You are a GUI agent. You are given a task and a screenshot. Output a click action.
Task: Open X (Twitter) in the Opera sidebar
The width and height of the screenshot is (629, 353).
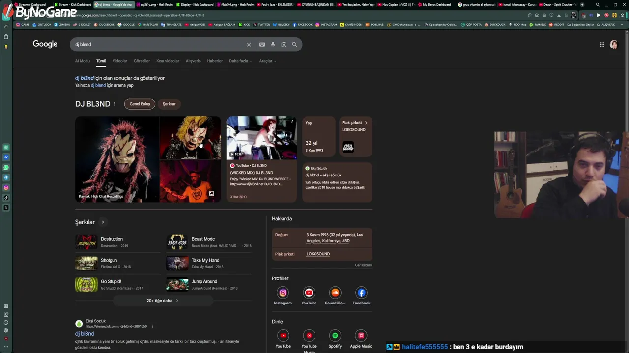[6, 208]
